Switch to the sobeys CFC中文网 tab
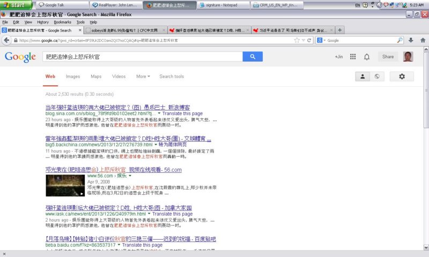 (x=125, y=30)
